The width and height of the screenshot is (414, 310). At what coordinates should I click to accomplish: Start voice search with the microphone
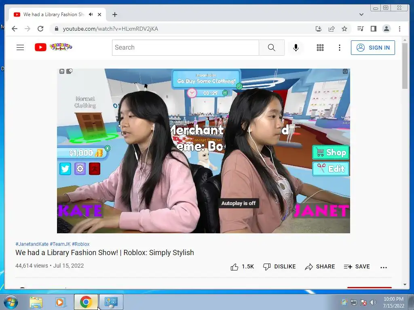click(x=296, y=48)
